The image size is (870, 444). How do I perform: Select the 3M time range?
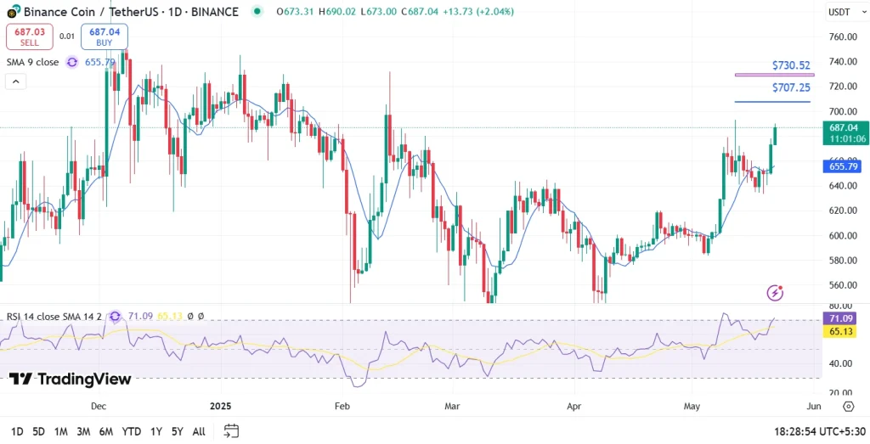pos(83,431)
